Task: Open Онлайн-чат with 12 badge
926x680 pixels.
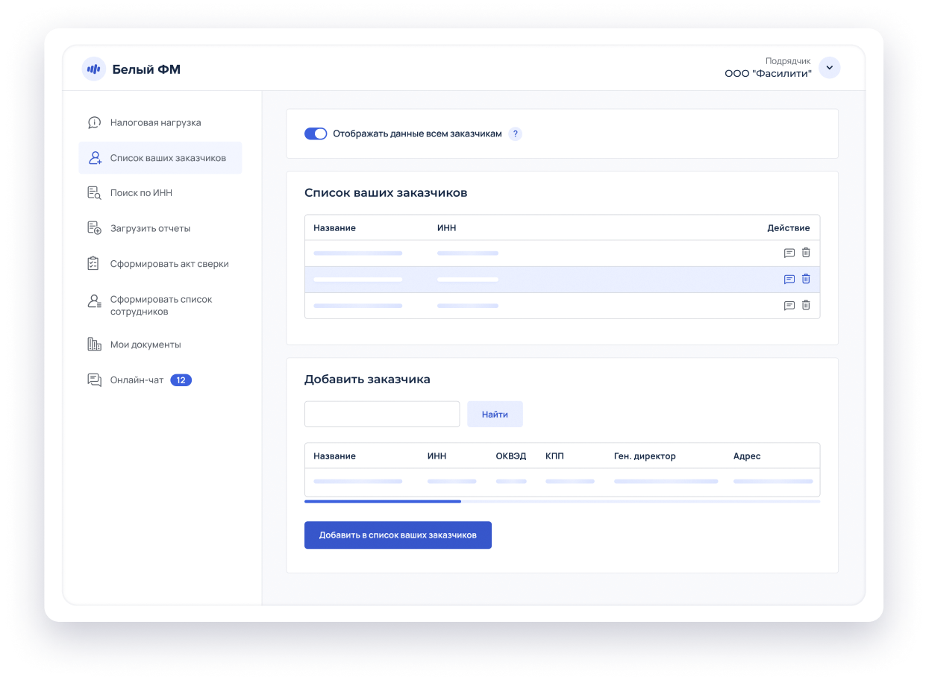Action: pos(138,380)
